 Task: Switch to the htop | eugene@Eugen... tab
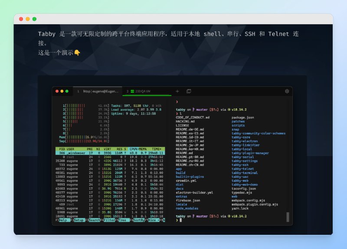98,91
